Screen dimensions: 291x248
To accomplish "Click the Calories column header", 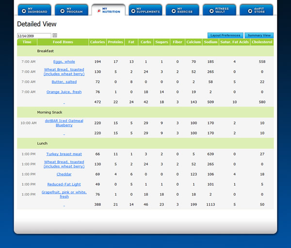I will [97, 42].
